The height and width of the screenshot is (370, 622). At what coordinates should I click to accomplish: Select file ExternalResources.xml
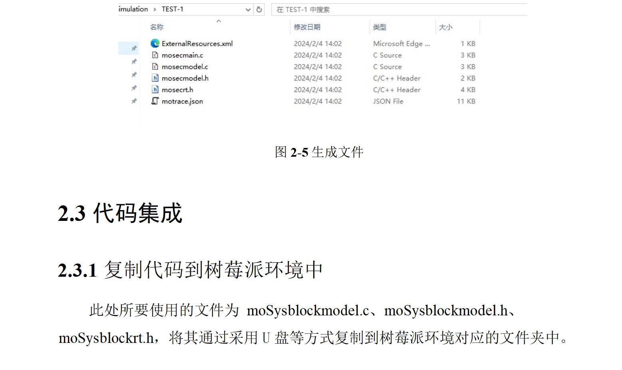tap(197, 43)
